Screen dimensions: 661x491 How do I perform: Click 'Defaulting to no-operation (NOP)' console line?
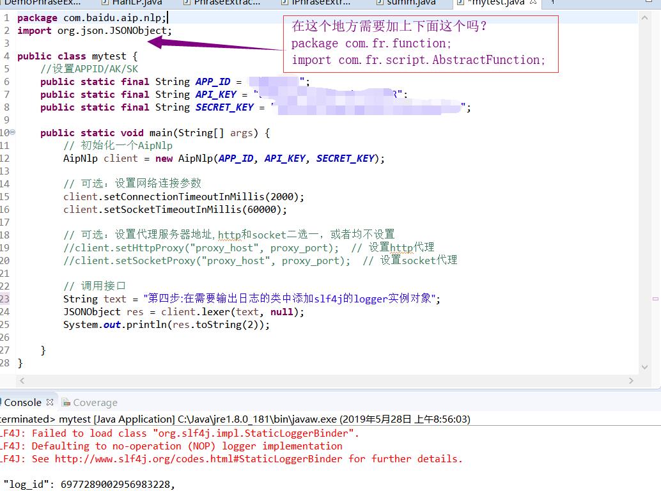click(x=187, y=446)
